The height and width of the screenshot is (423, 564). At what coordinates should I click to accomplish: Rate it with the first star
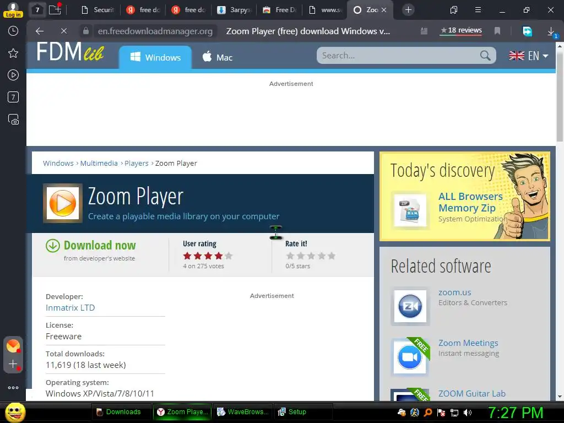(x=290, y=256)
